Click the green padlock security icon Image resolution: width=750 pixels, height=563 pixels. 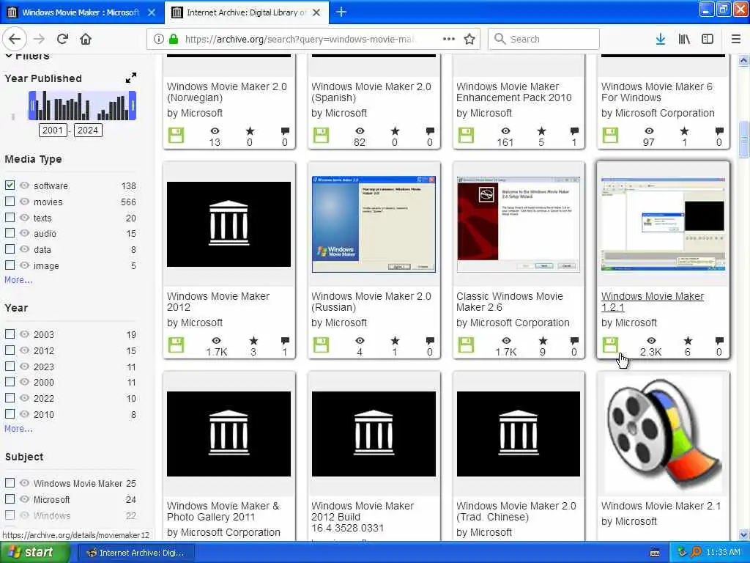(x=174, y=39)
